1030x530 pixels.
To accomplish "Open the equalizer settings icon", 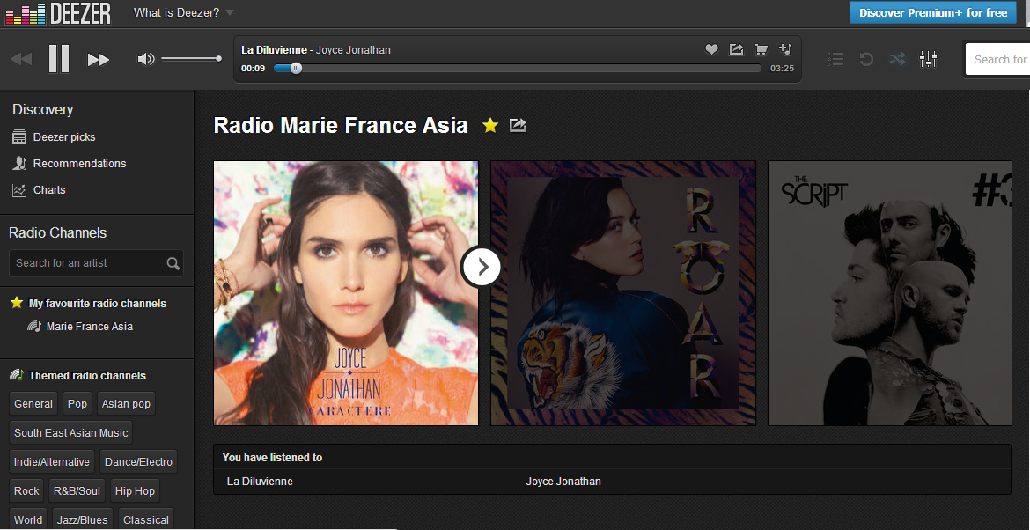I will coord(928,59).
